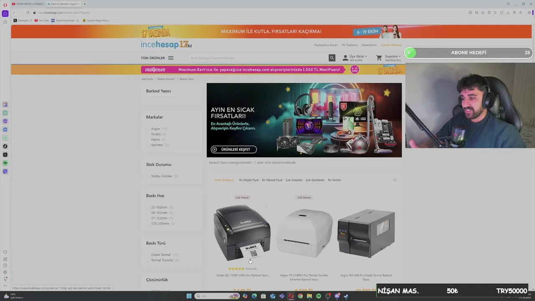Open Spotify from the taskbar
Viewport: 535px width, 301px height.
318,296
